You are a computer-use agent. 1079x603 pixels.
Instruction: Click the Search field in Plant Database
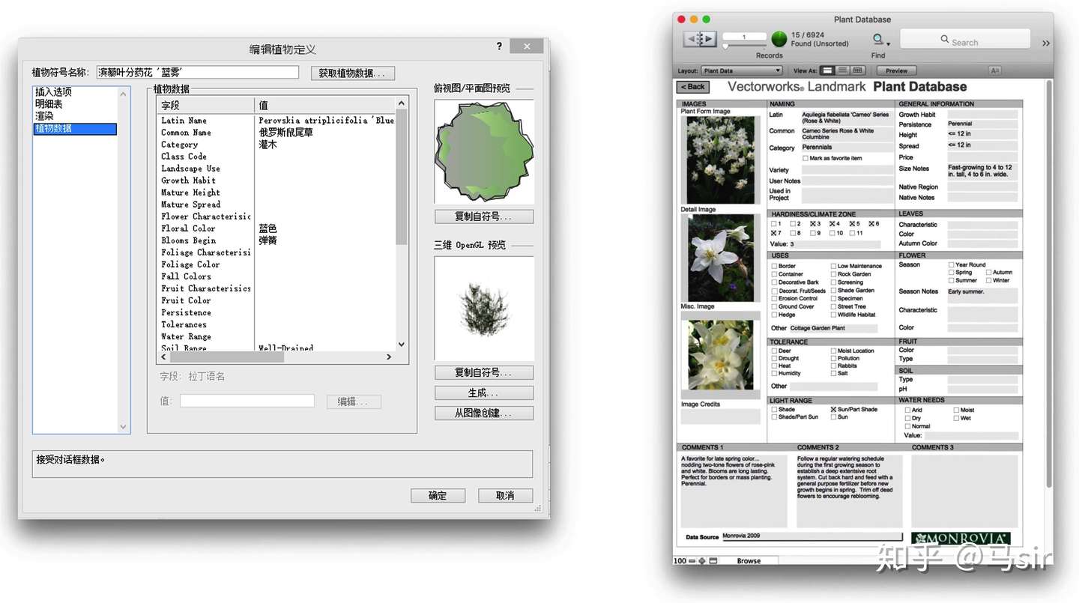[x=964, y=40]
